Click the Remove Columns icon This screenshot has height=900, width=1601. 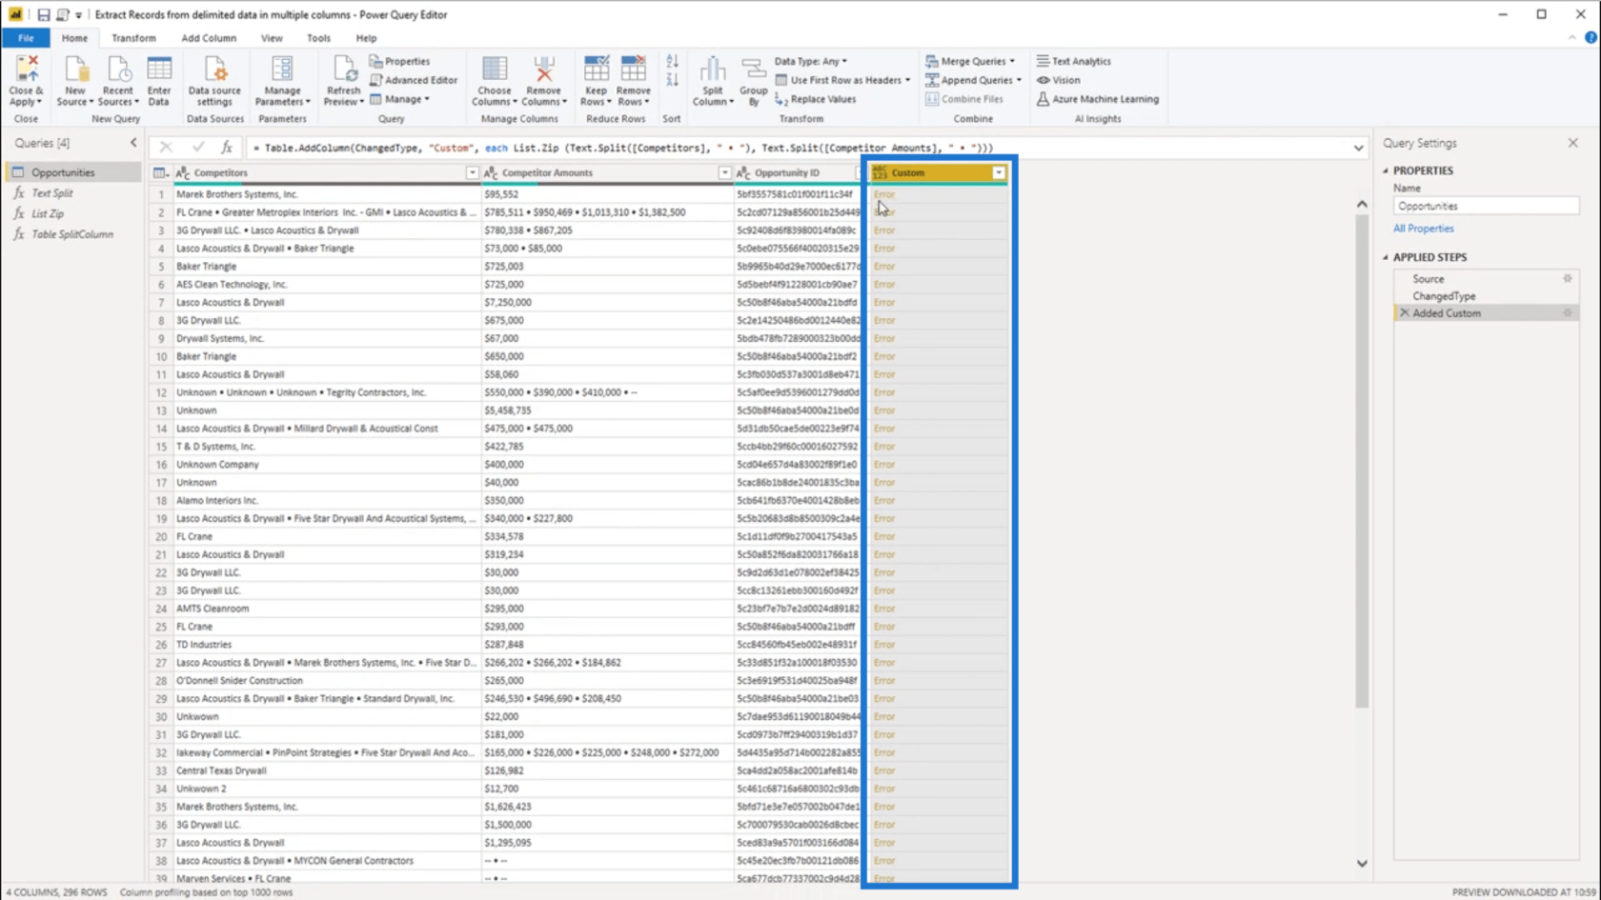coord(544,69)
